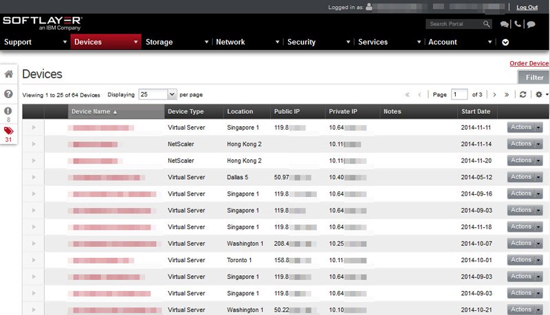Viewport: 550px width, 315px height.
Task: Open the alerts exclamation icon showing 8
Action: click(x=8, y=111)
